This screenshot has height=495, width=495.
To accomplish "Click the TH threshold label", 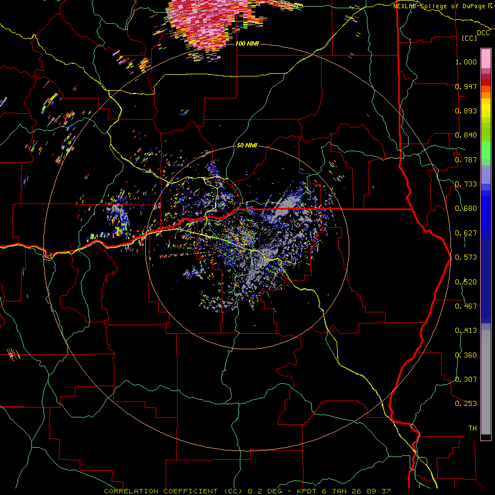I will pos(472,428).
